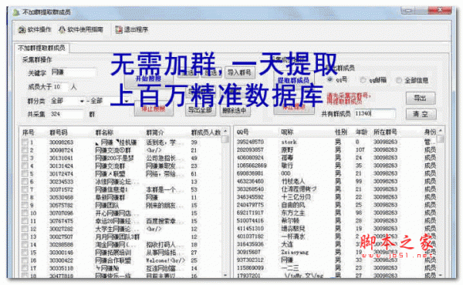Click the 群名称 column header
Image resolution: width=463 pixels, height=285 pixels.
click(104, 132)
